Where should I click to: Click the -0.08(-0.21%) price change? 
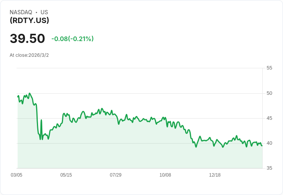pos(72,39)
